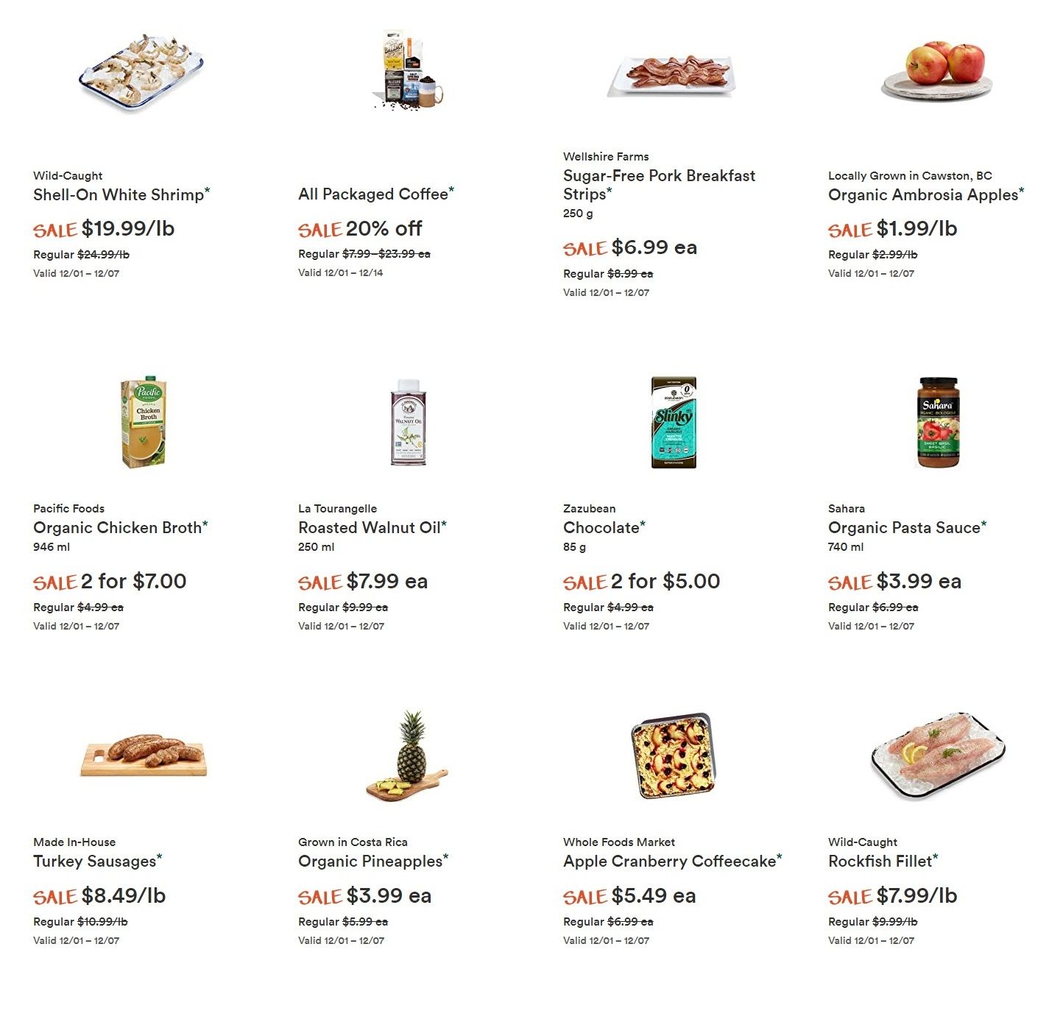Image resolution: width=1049 pixels, height=1011 pixels.
Task: Click the Organic Chicken Broth product name
Action: (x=117, y=527)
